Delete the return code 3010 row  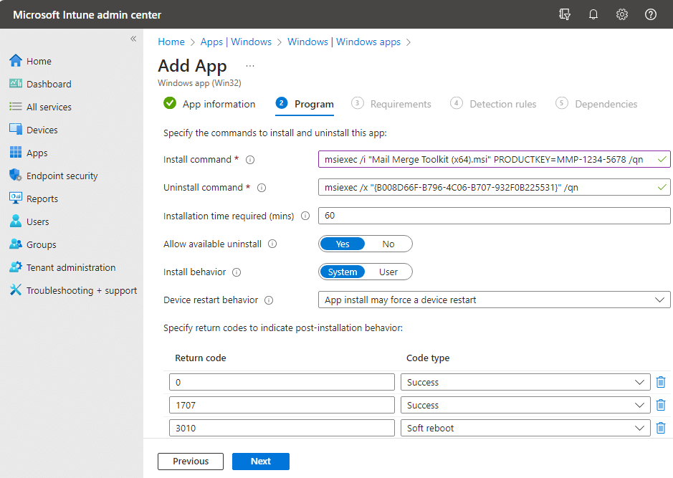(661, 428)
